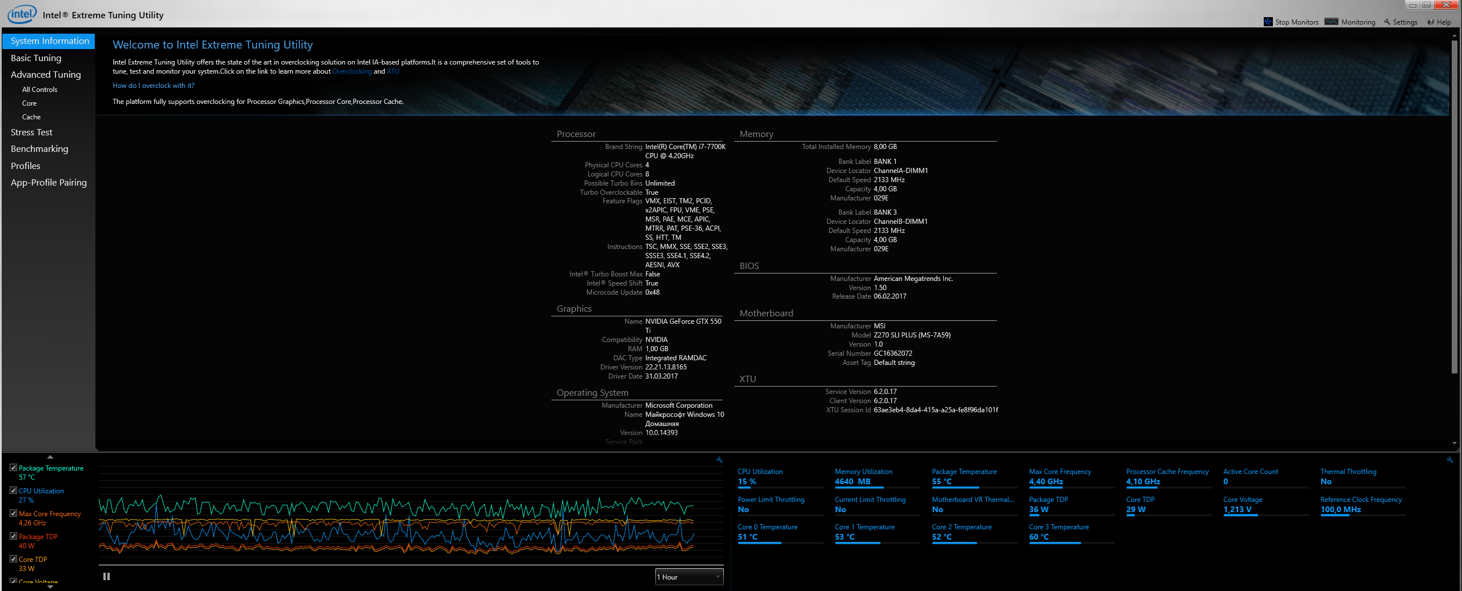Click the 'American Megatrends Inc.' BIOS manufacturer value
1462x591 pixels.
pyautogui.click(x=914, y=279)
